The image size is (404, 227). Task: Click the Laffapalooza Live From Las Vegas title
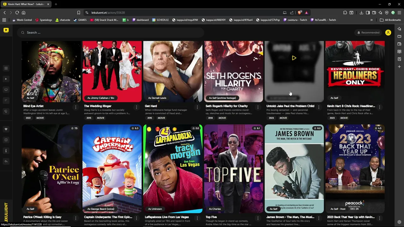pyautogui.click(x=167, y=217)
